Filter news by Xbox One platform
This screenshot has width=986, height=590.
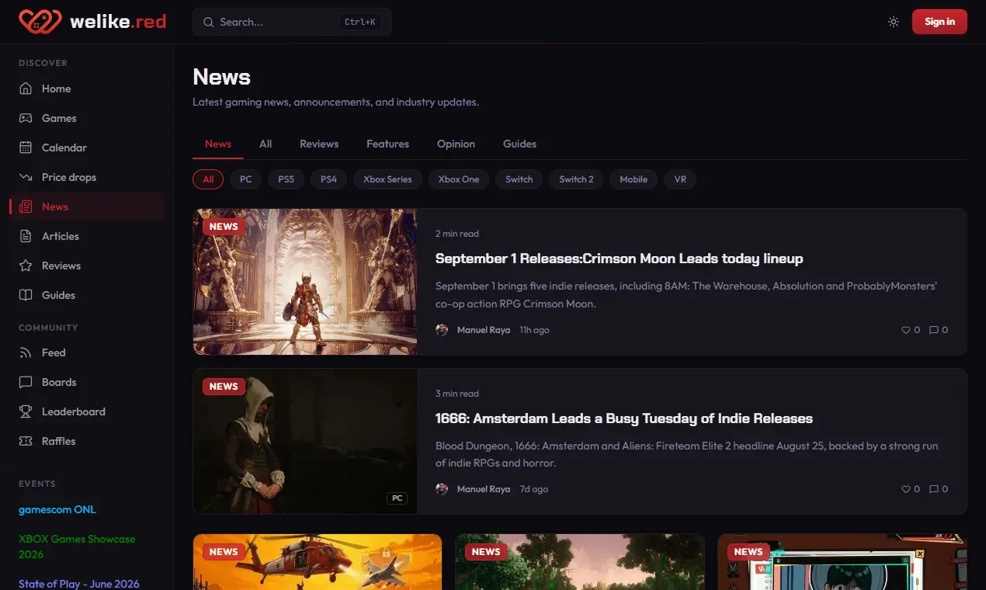pos(459,179)
